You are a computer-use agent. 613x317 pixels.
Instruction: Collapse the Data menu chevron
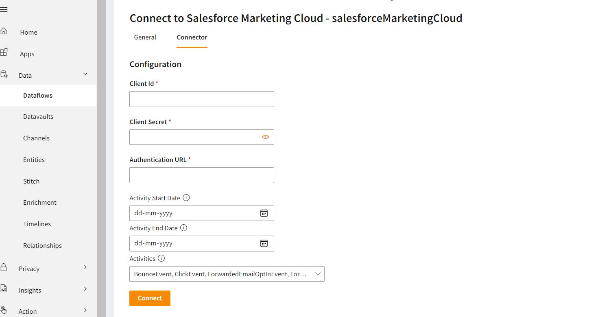85,74
